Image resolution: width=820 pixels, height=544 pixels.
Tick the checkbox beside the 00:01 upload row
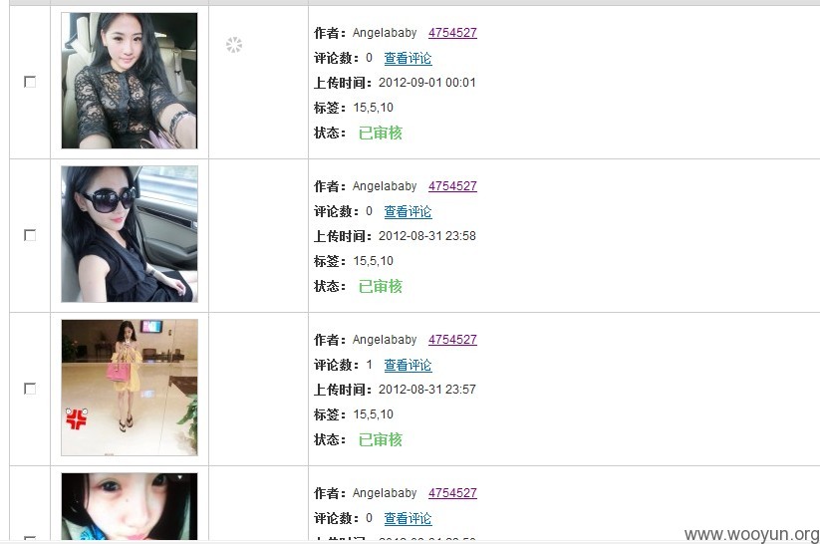(x=30, y=82)
